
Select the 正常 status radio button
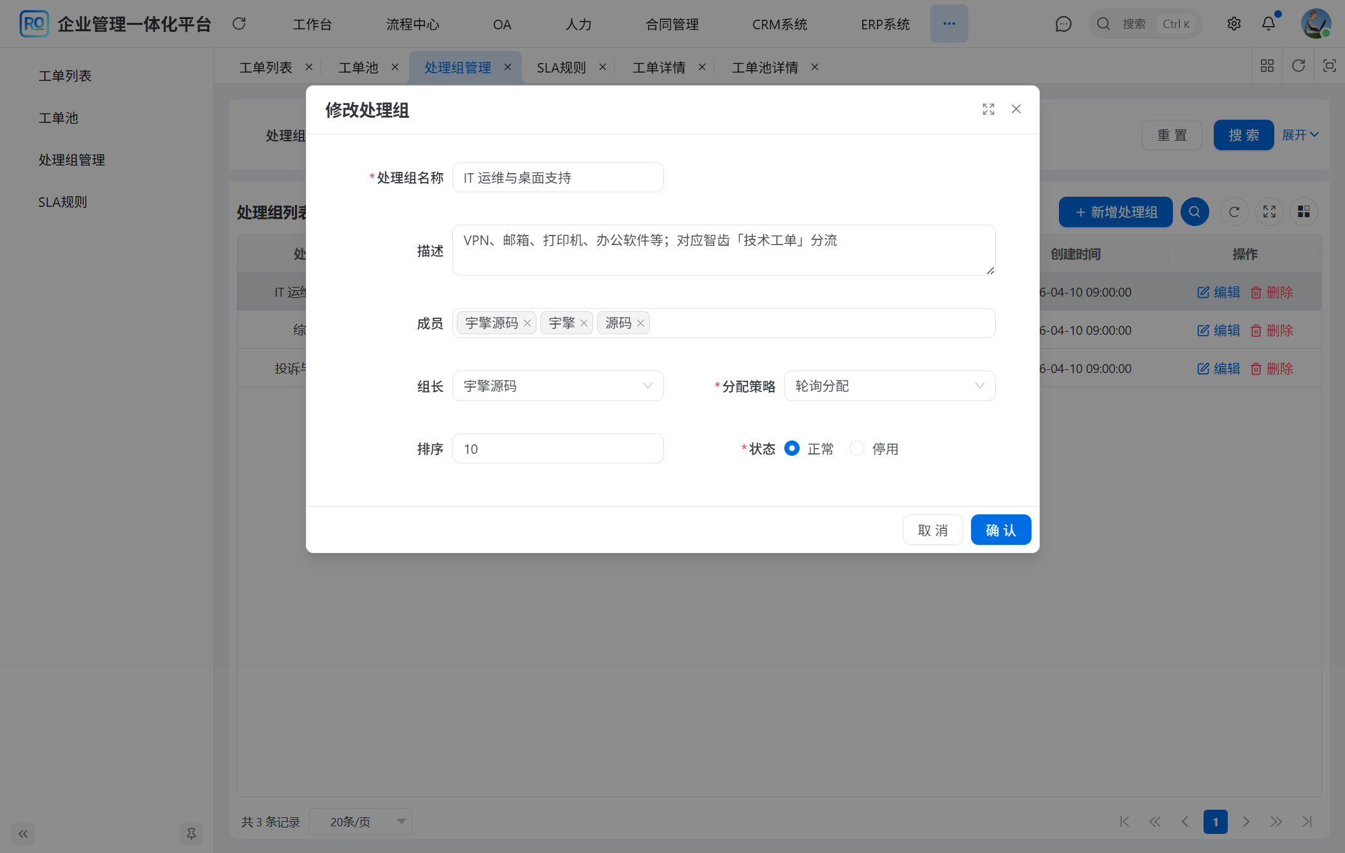[x=792, y=448]
